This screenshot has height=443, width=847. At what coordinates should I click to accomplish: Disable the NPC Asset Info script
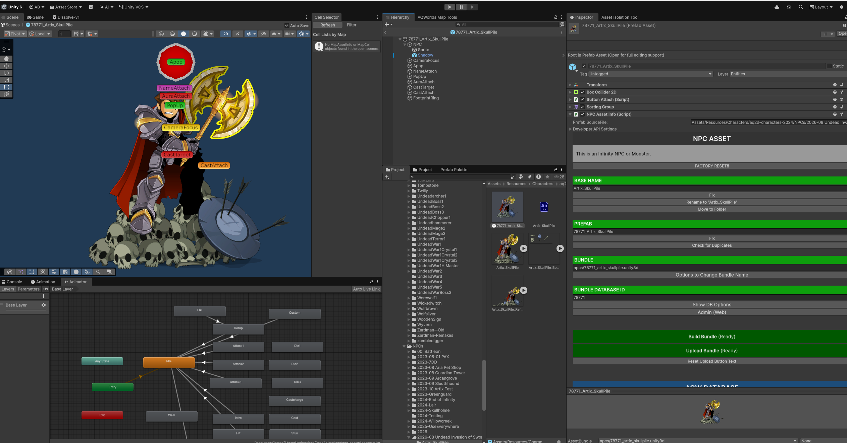[x=583, y=114]
